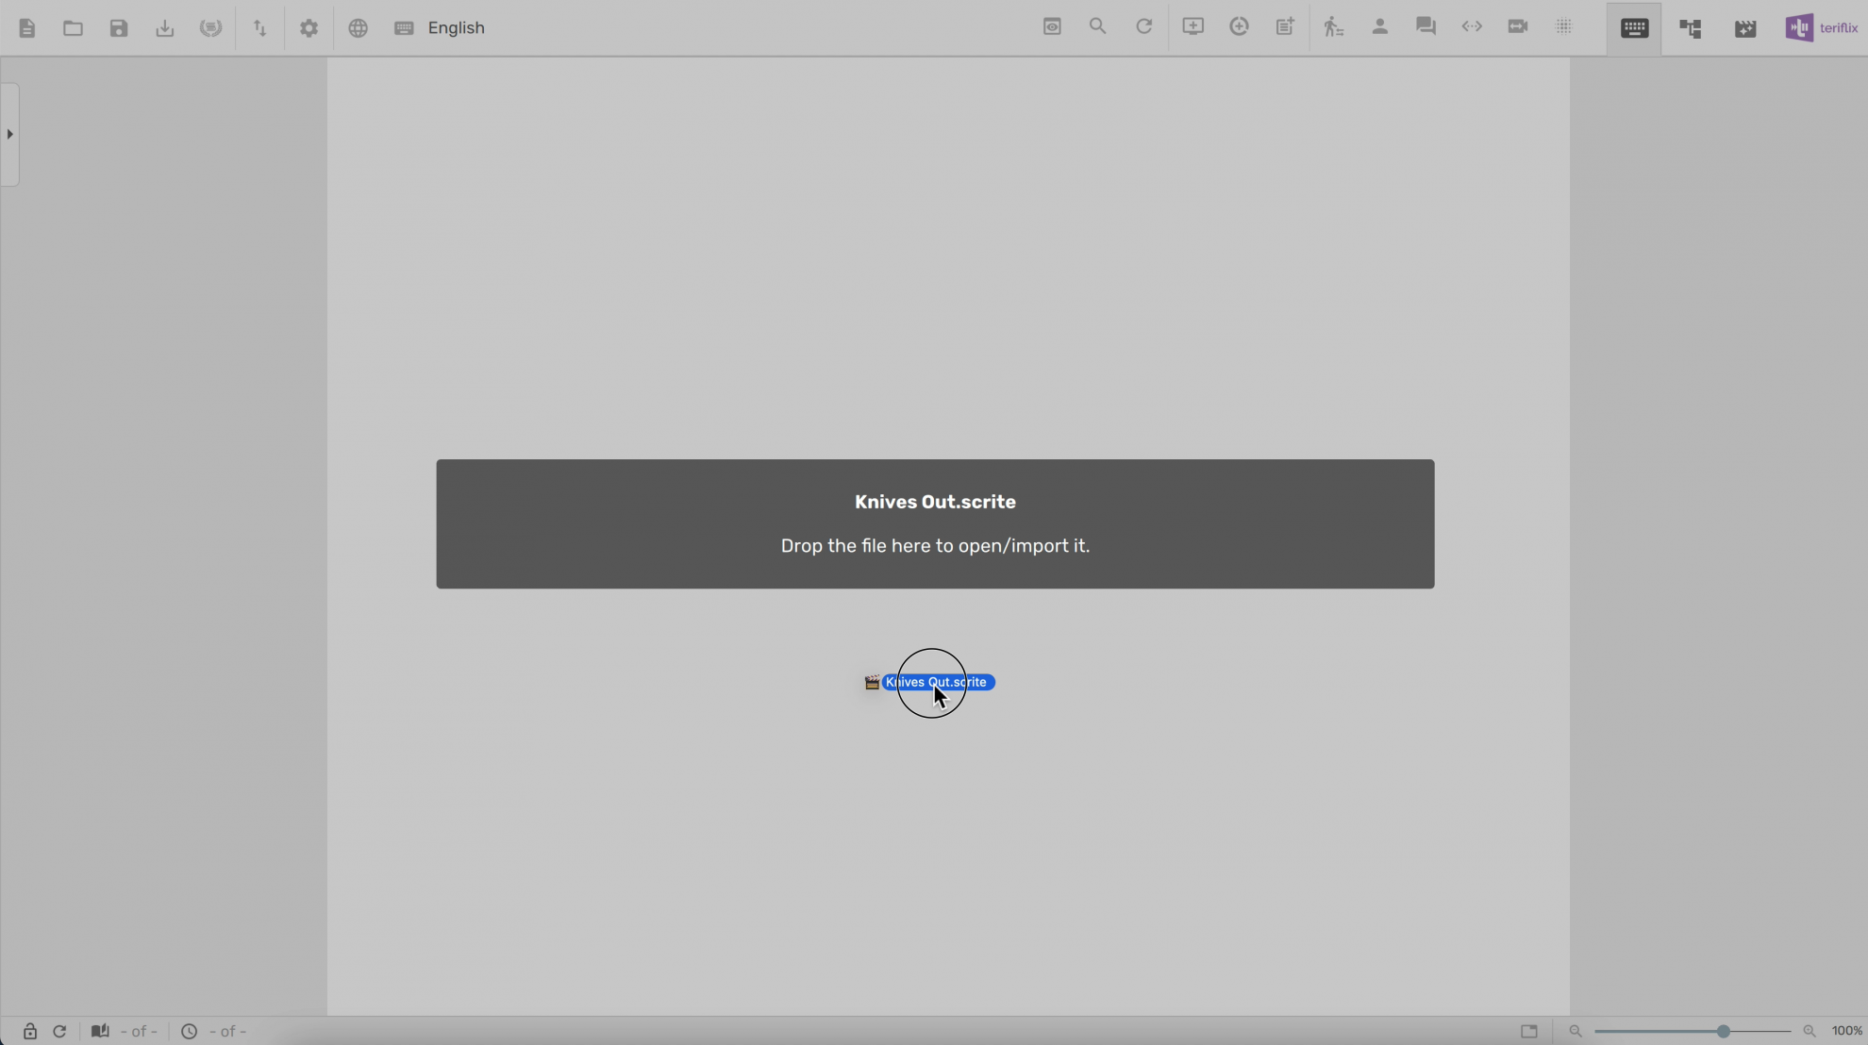
Task: Select the highlighted keyboard view icon
Action: point(1633,27)
